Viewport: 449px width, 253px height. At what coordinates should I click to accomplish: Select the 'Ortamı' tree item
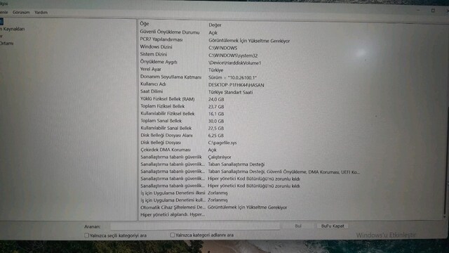(x=6, y=44)
